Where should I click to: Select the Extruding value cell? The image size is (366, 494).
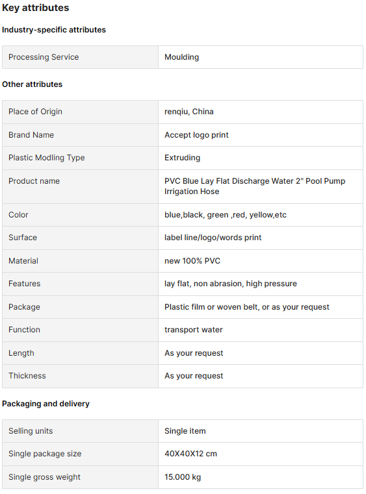261,158
